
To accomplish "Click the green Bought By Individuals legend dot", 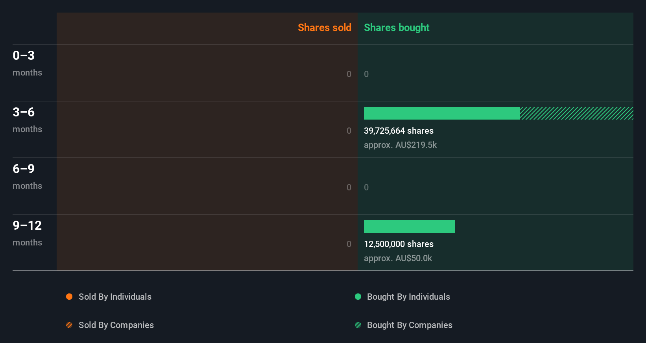I will pyautogui.click(x=358, y=297).
